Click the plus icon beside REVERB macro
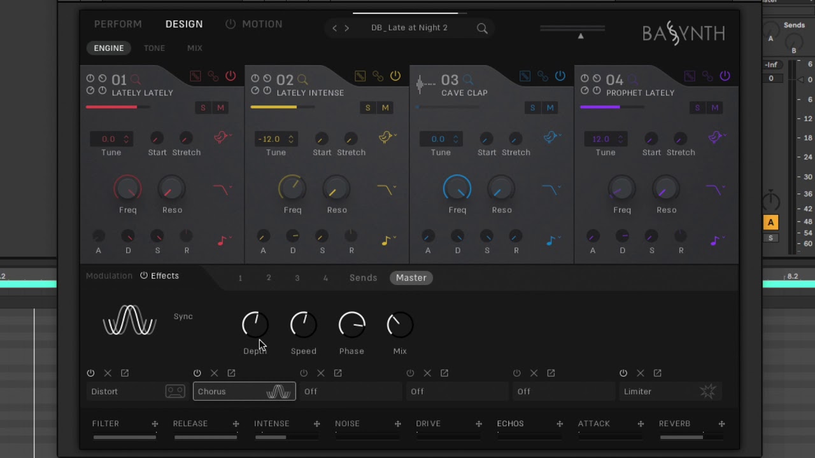 coord(721,424)
